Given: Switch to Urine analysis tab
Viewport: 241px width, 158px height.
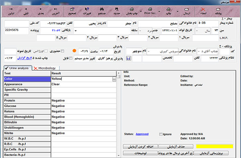Looking at the screenshot, I should pos(18,68).
